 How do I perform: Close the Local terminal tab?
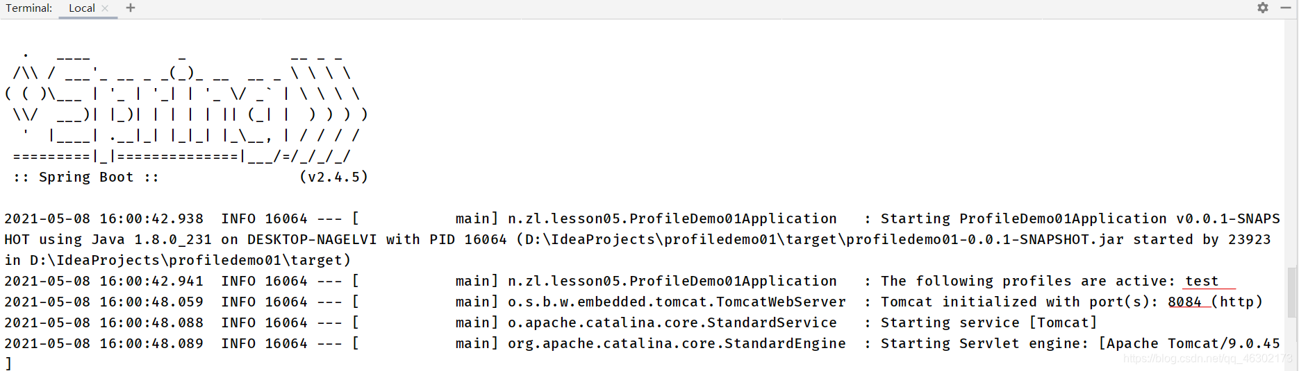tap(105, 8)
